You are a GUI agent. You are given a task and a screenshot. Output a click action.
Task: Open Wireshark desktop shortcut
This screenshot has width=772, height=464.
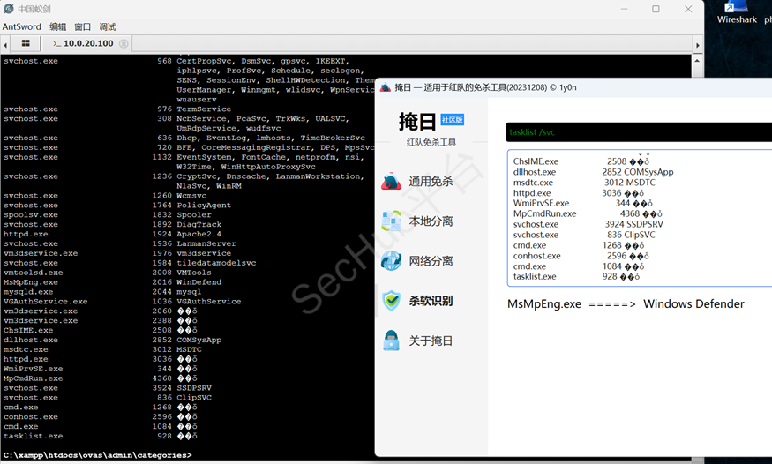(737, 13)
